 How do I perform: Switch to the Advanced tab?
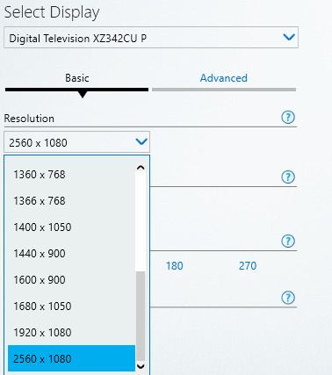[x=224, y=78]
